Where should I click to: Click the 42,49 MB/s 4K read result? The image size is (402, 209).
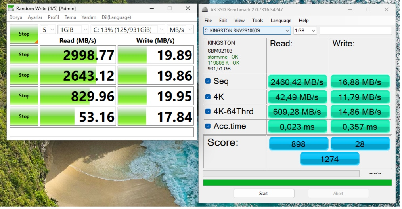tap(297, 97)
